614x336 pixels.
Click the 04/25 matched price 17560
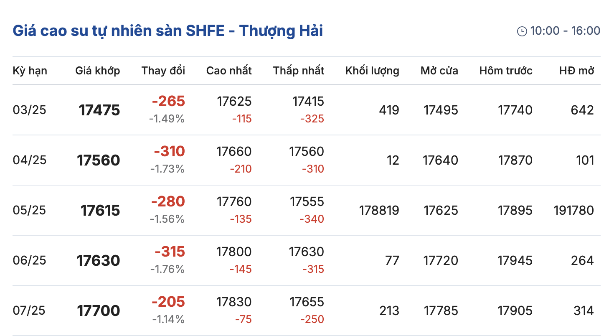tap(99, 160)
